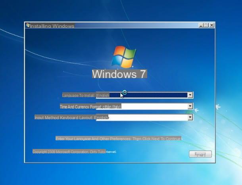Click the Windows 7 flag logo

pos(124,57)
